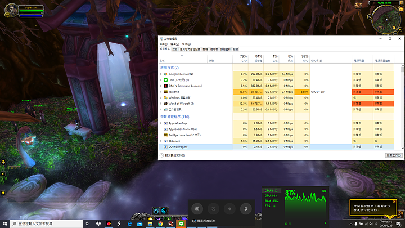Click the OMEN Command Center process icon
405x228 pixels.
click(165, 86)
